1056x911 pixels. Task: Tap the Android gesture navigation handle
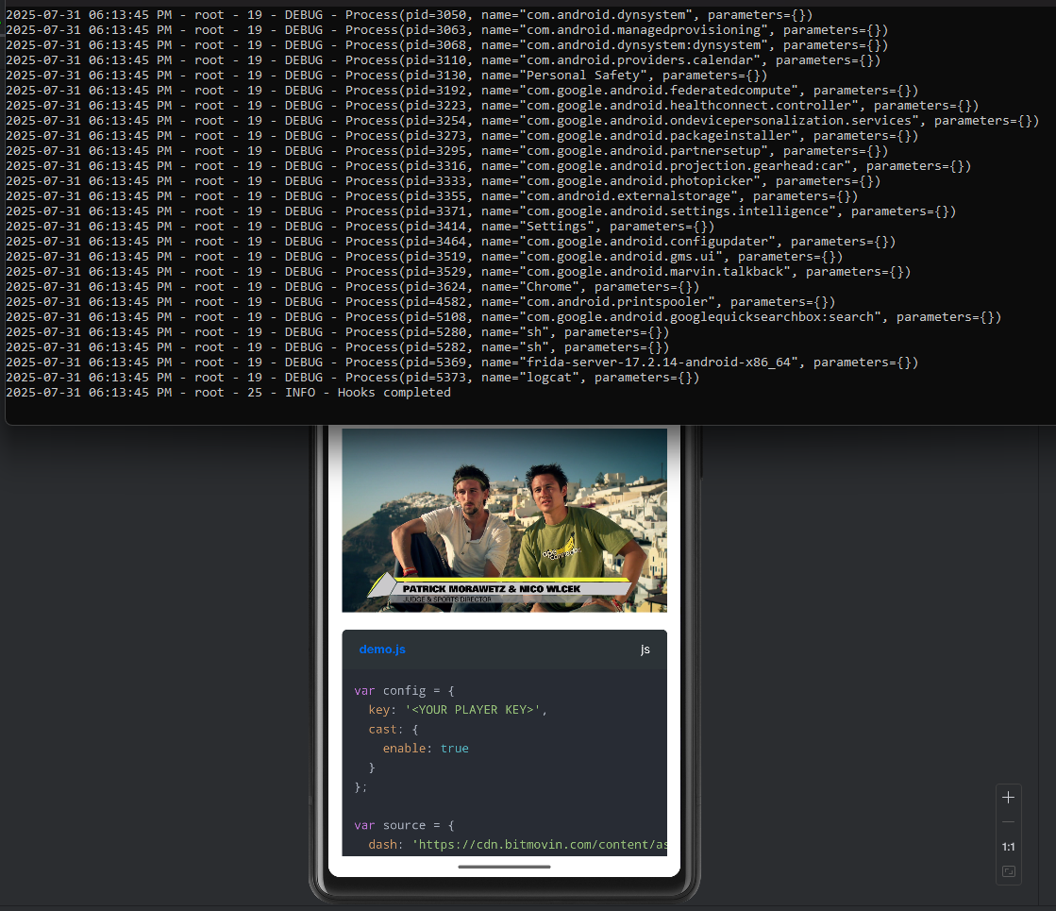[x=504, y=866]
